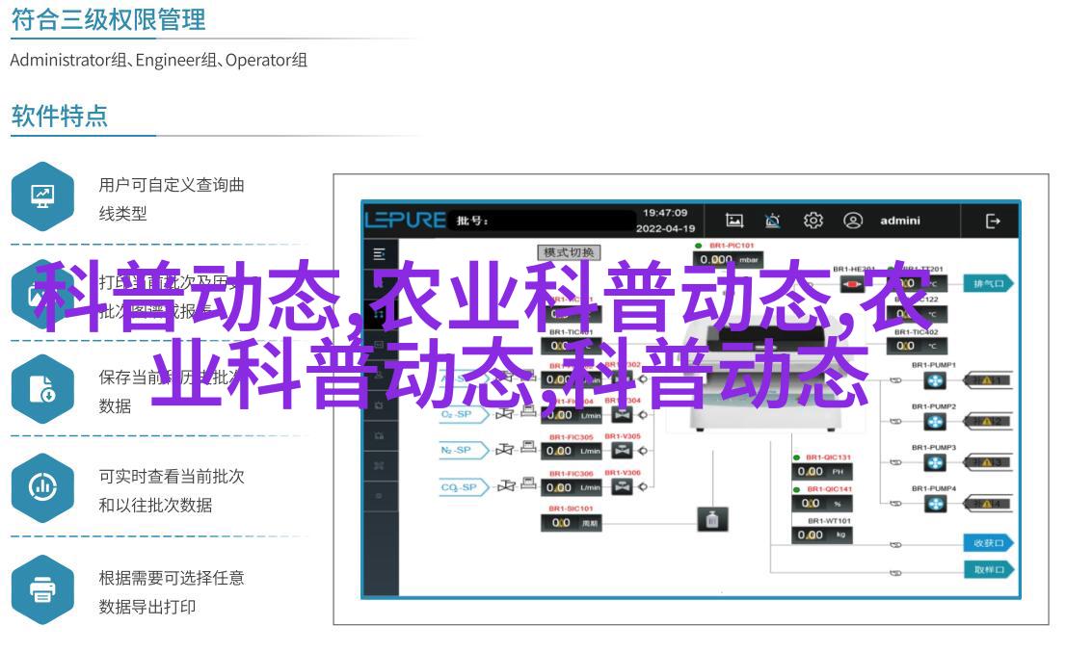The height and width of the screenshot is (652, 1066).
Task: Click the logout exit icon
Action: [x=993, y=221]
